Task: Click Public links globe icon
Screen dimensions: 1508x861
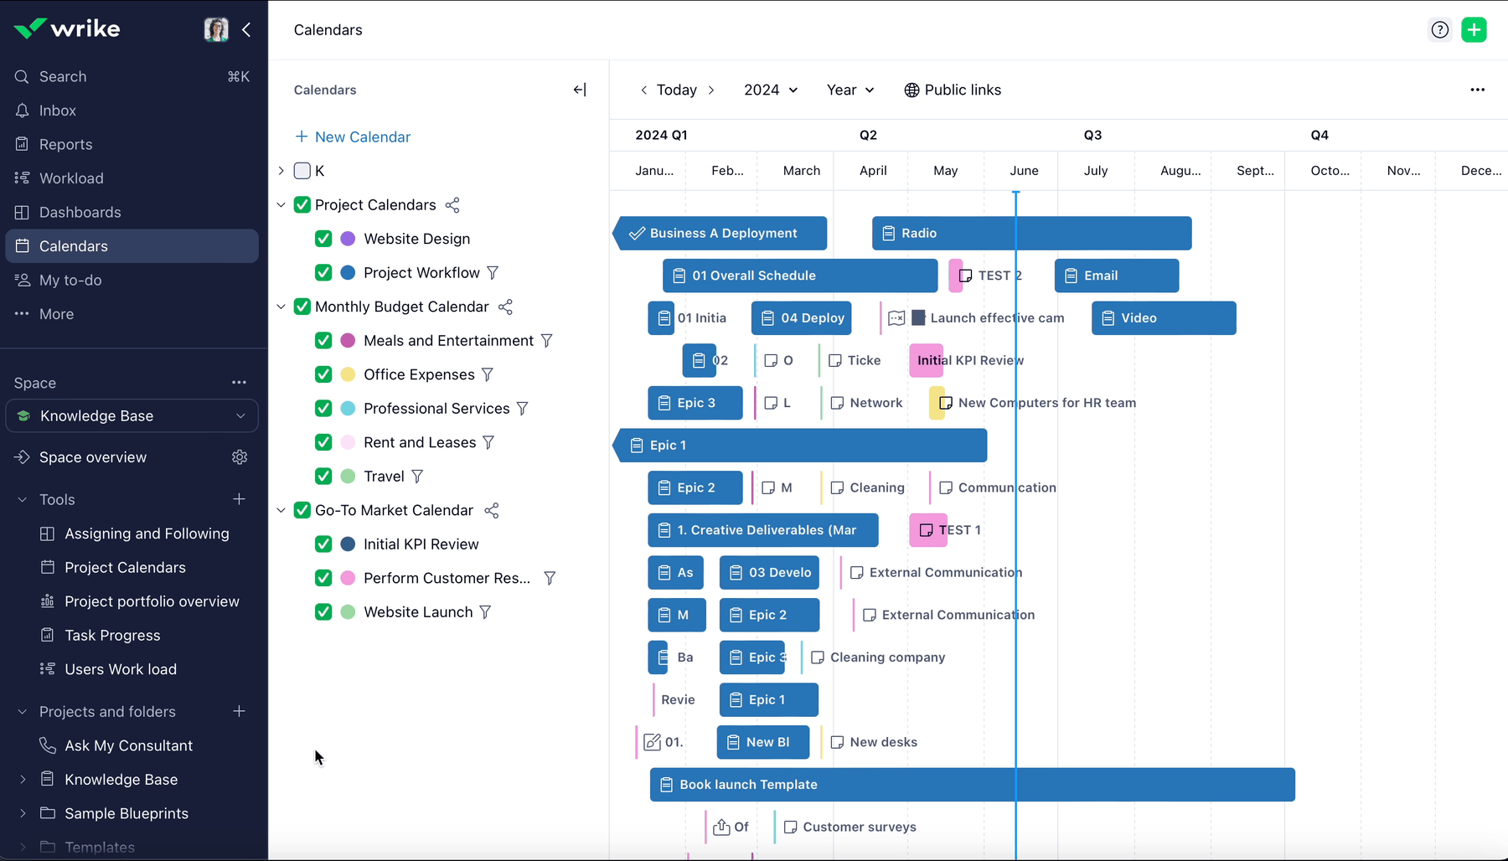Action: pos(911,90)
